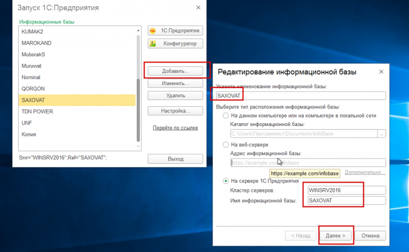409x252 pixels.
Task: Open Настройка dialog
Action: tap(175, 111)
